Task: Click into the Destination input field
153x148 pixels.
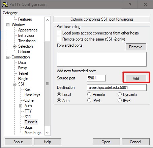Action: click(117, 88)
